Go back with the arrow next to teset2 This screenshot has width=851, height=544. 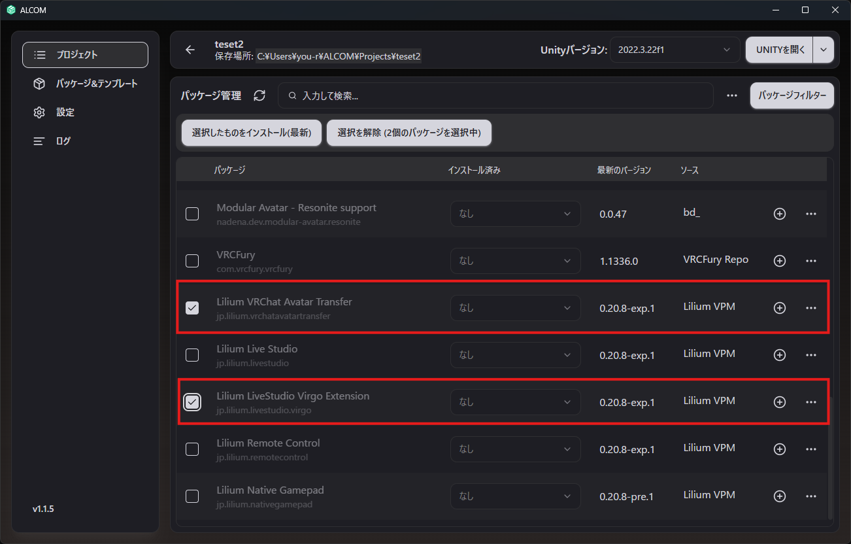pos(190,50)
